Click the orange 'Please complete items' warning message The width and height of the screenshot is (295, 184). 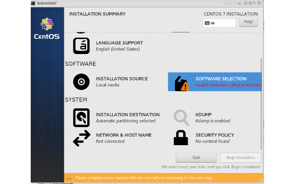144,177
